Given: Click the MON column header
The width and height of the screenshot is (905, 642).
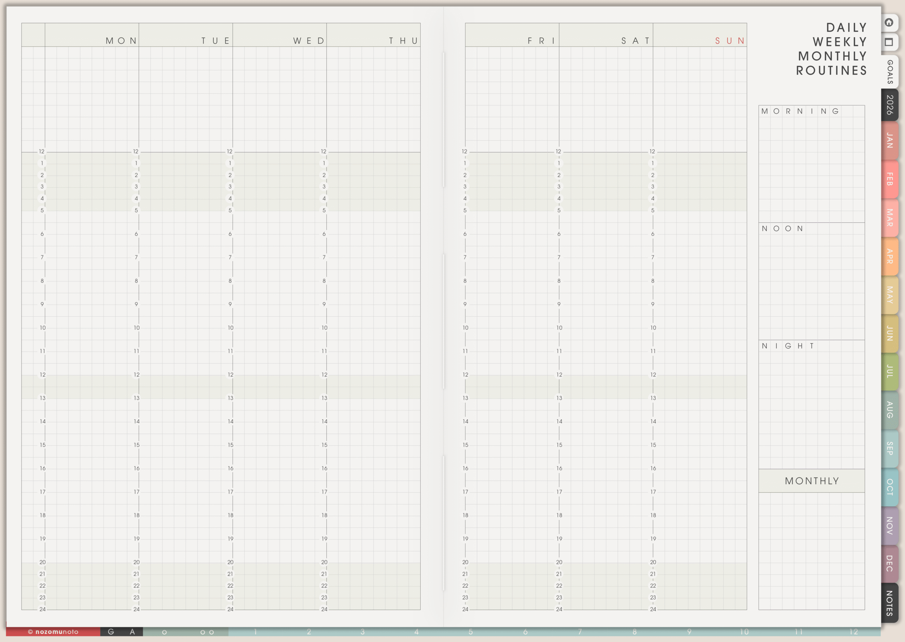Looking at the screenshot, I should [x=121, y=41].
